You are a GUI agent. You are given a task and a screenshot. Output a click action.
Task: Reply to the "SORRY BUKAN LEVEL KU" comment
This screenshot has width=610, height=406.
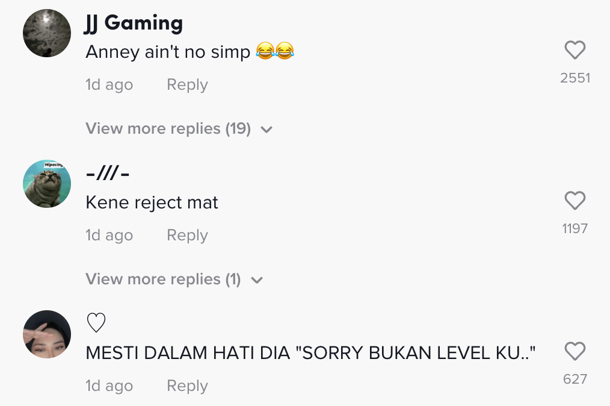tap(187, 386)
